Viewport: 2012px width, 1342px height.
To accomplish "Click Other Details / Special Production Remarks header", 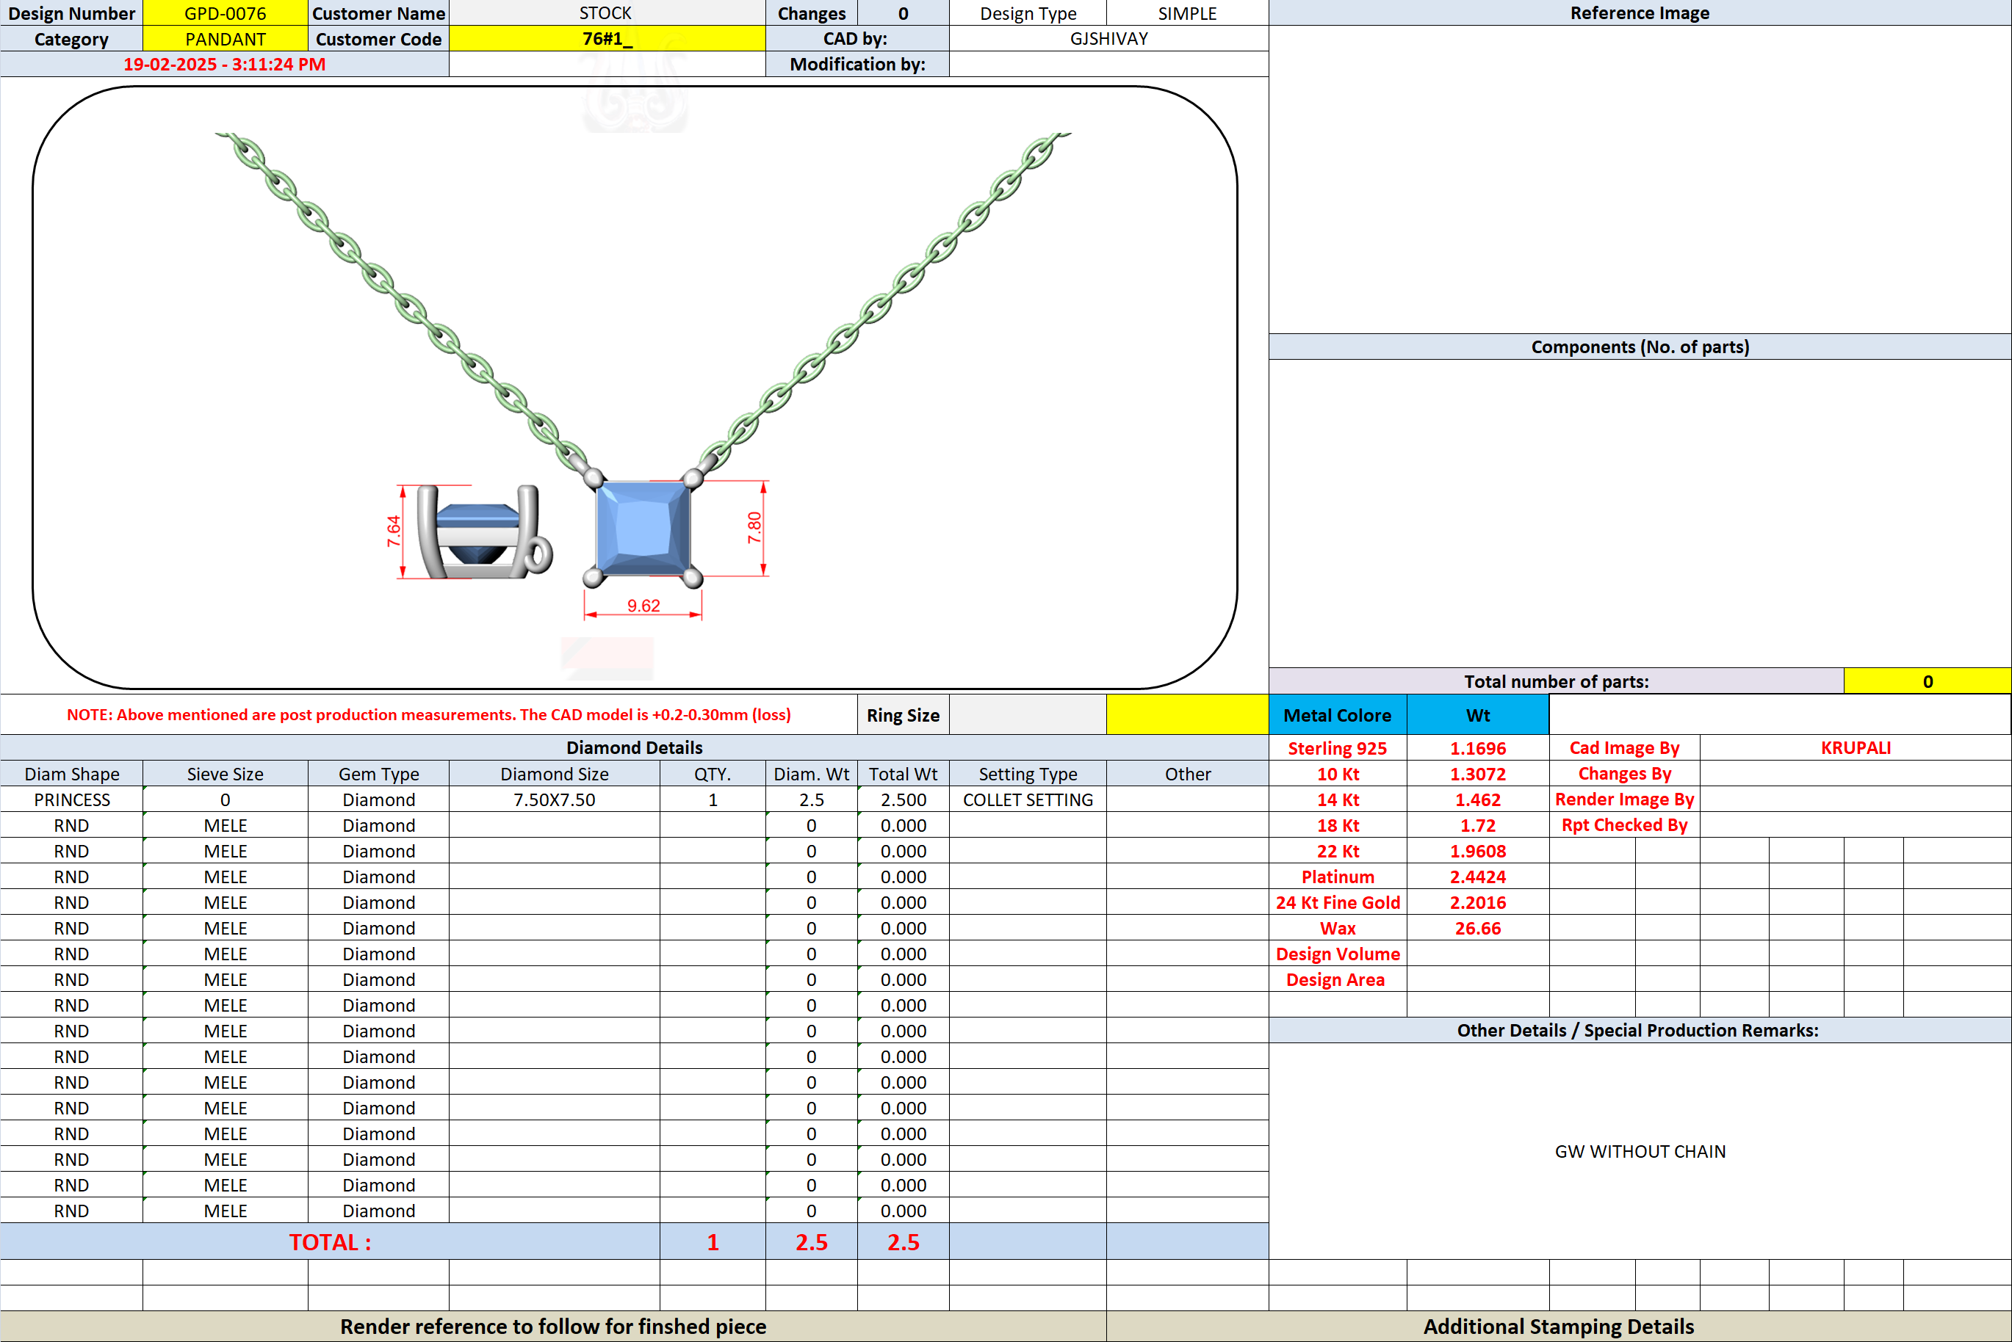I will tap(1640, 1029).
